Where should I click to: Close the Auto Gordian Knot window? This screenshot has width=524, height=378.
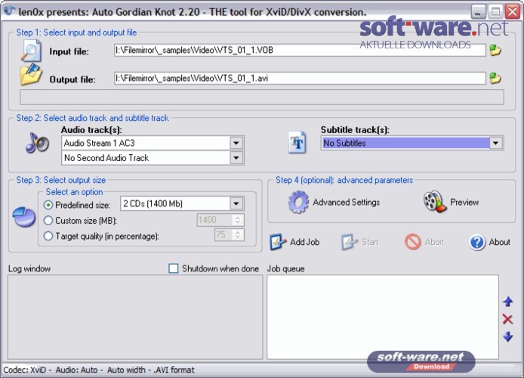tap(513, 11)
